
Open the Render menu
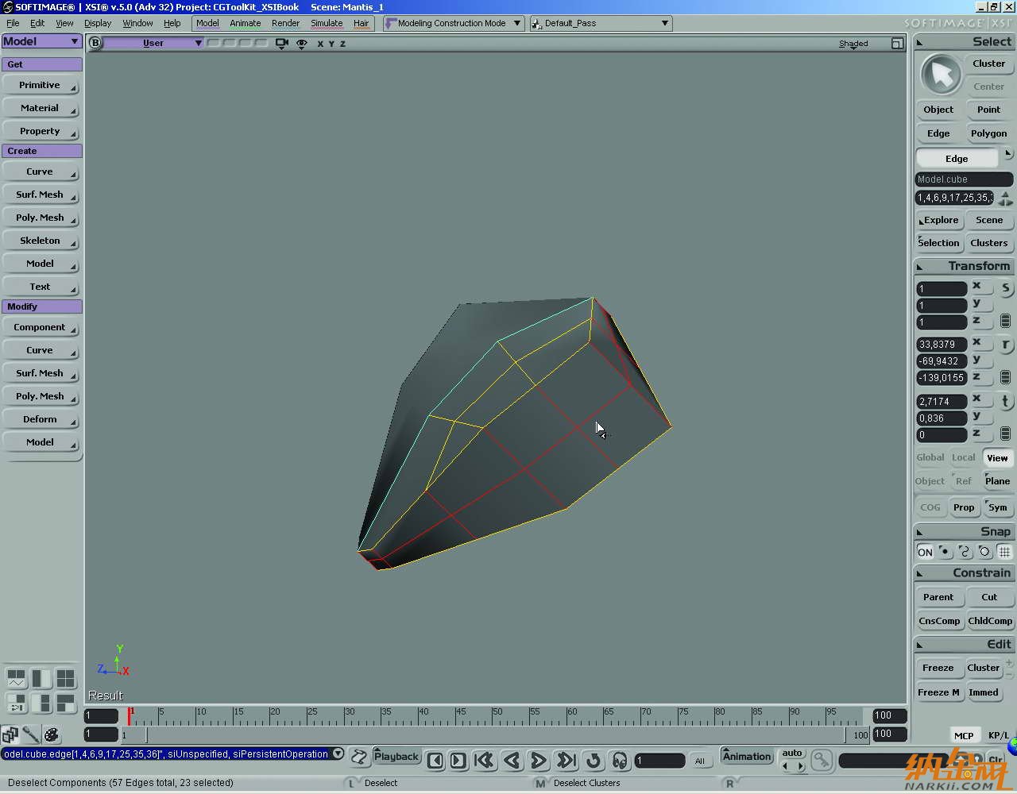point(285,23)
